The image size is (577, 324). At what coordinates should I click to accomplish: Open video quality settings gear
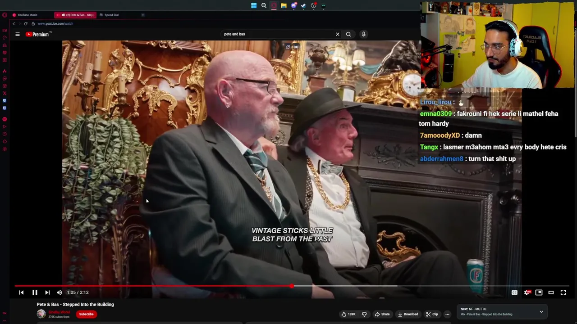[527, 292]
